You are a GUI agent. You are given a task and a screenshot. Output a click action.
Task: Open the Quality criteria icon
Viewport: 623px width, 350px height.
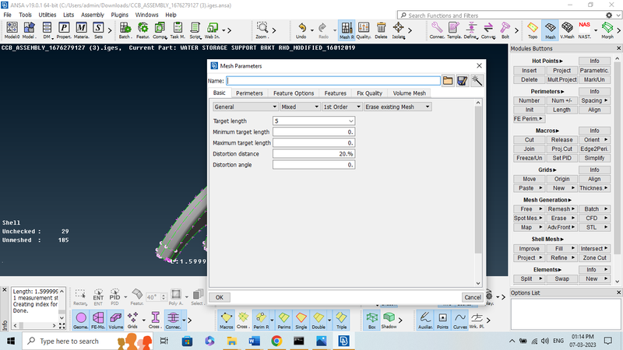pyautogui.click(x=364, y=30)
